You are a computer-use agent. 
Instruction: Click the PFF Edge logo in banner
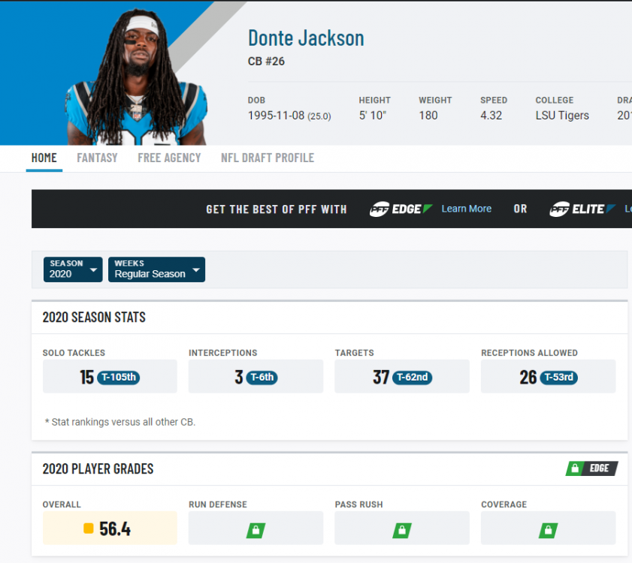pyautogui.click(x=401, y=209)
